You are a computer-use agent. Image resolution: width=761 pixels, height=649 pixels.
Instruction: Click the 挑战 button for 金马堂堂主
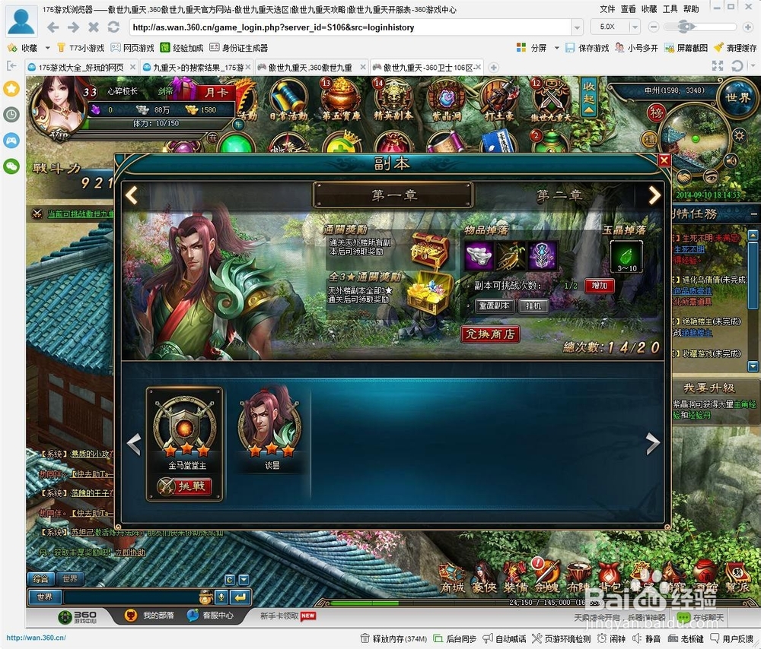tap(184, 486)
